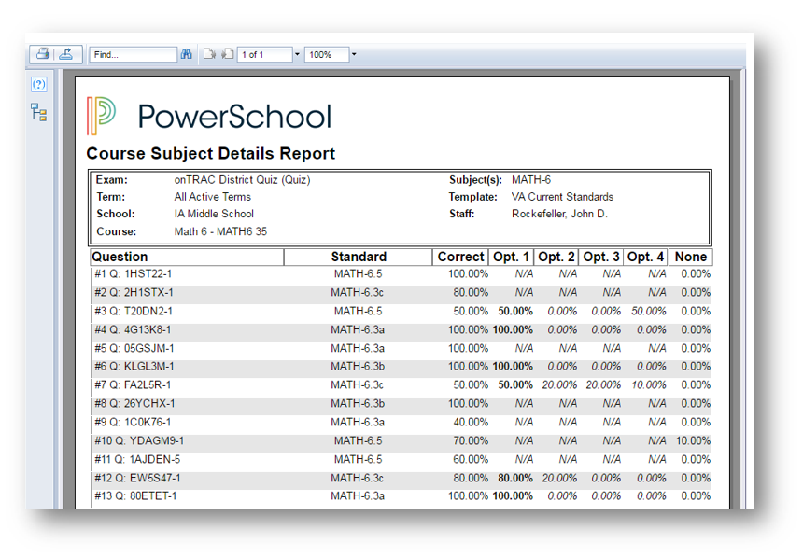Screen dimensions: 803x558
Task: Click 70.00% Correct value in row #10
Action: [471, 440]
